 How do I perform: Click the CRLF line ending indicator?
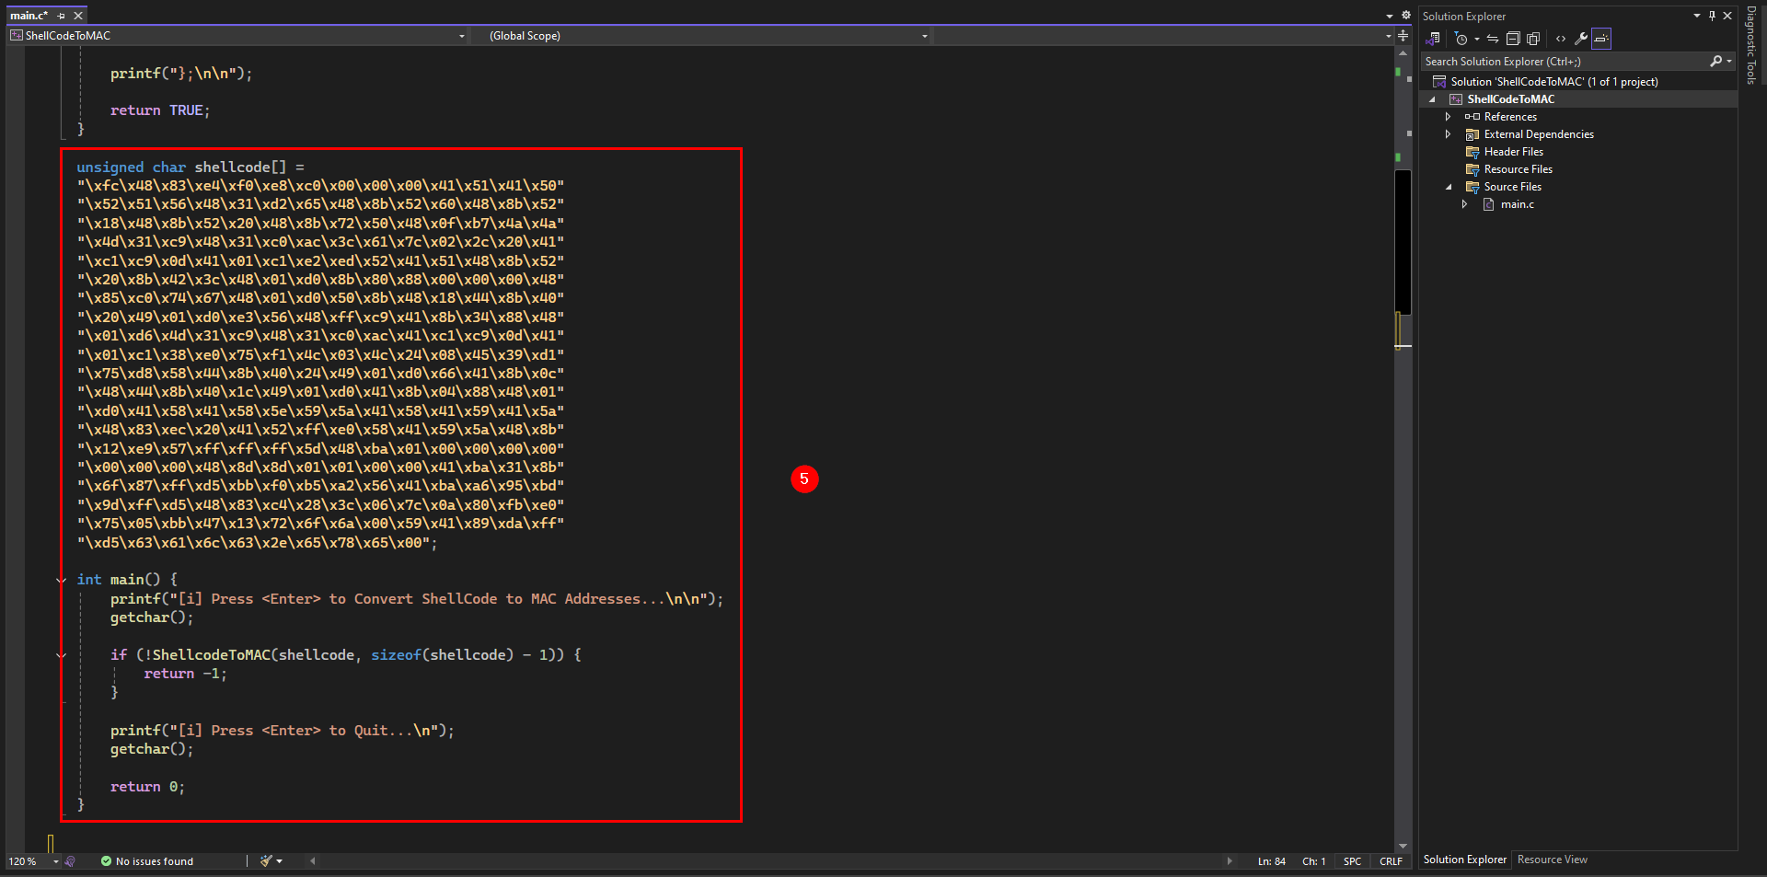[1391, 861]
